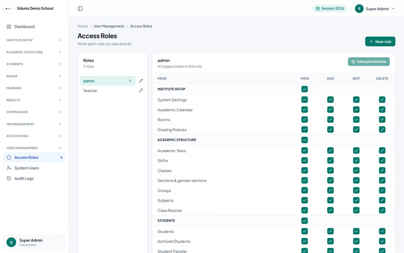Expand the Exams sidebar section

pyautogui.click(x=34, y=76)
